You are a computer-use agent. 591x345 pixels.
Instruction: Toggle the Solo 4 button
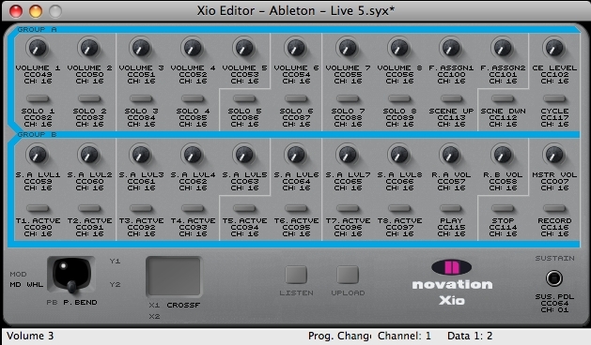pyautogui.click(x=193, y=99)
